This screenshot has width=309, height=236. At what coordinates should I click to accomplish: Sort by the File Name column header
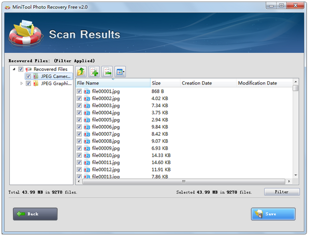coord(113,83)
